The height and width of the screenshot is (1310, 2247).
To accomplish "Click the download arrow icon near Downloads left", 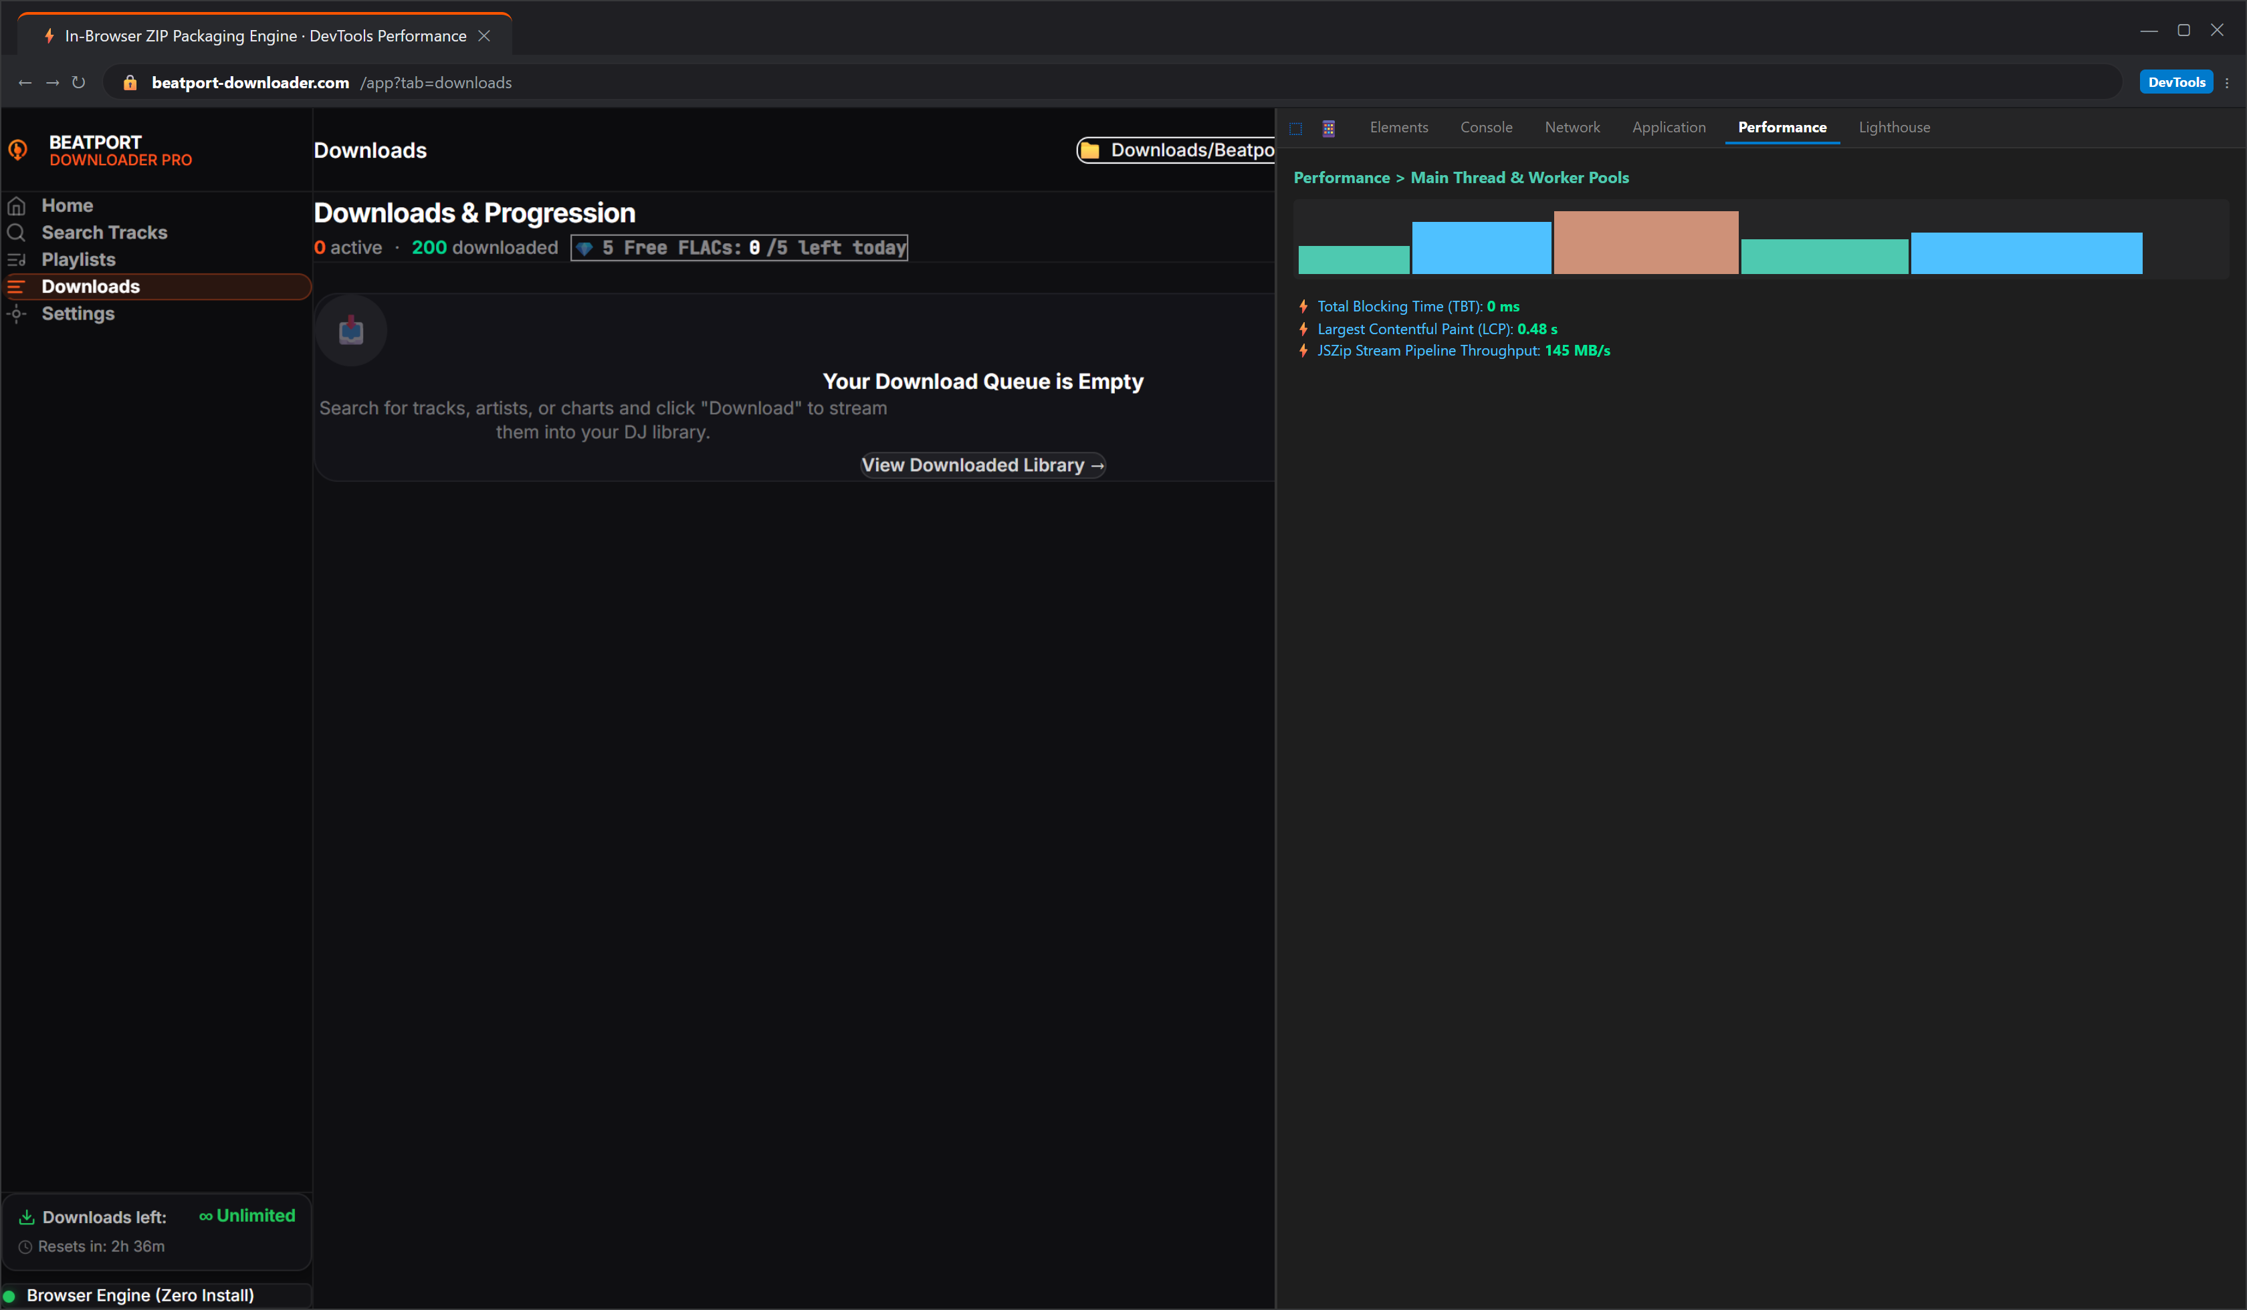I will [27, 1217].
